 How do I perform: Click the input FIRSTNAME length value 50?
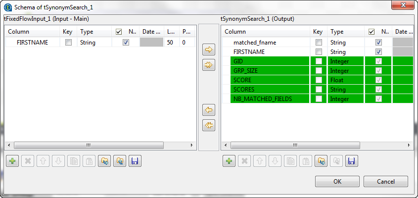pos(170,43)
